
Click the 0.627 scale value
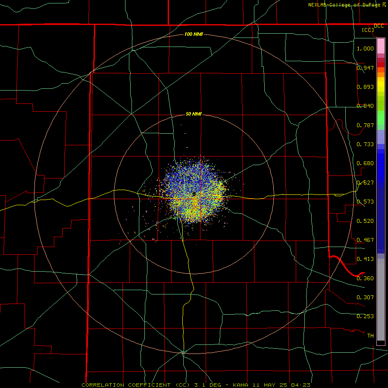click(x=365, y=183)
